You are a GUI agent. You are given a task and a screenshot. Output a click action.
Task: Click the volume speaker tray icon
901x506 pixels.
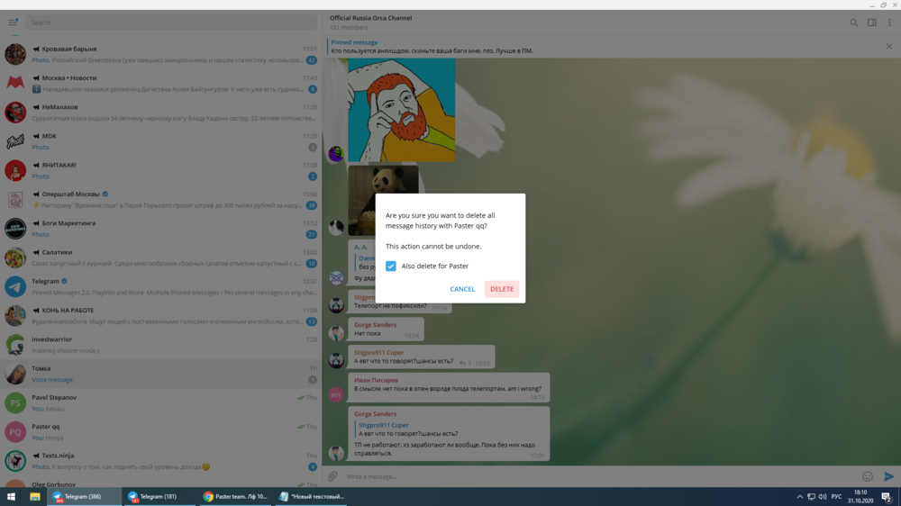[823, 496]
